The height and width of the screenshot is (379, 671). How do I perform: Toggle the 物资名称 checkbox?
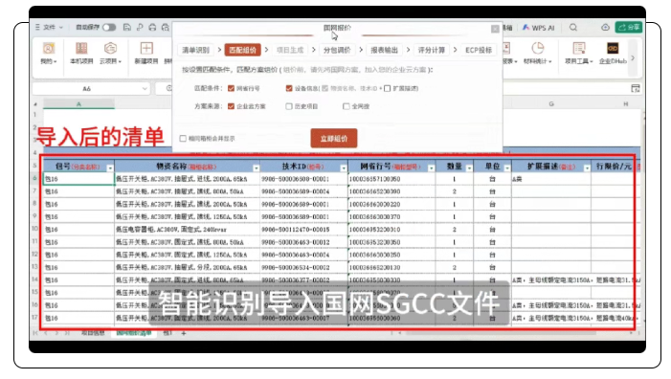coord(325,89)
